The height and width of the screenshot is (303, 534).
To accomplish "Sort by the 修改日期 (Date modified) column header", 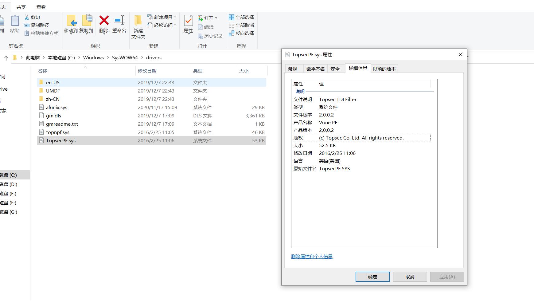I will click(x=147, y=71).
